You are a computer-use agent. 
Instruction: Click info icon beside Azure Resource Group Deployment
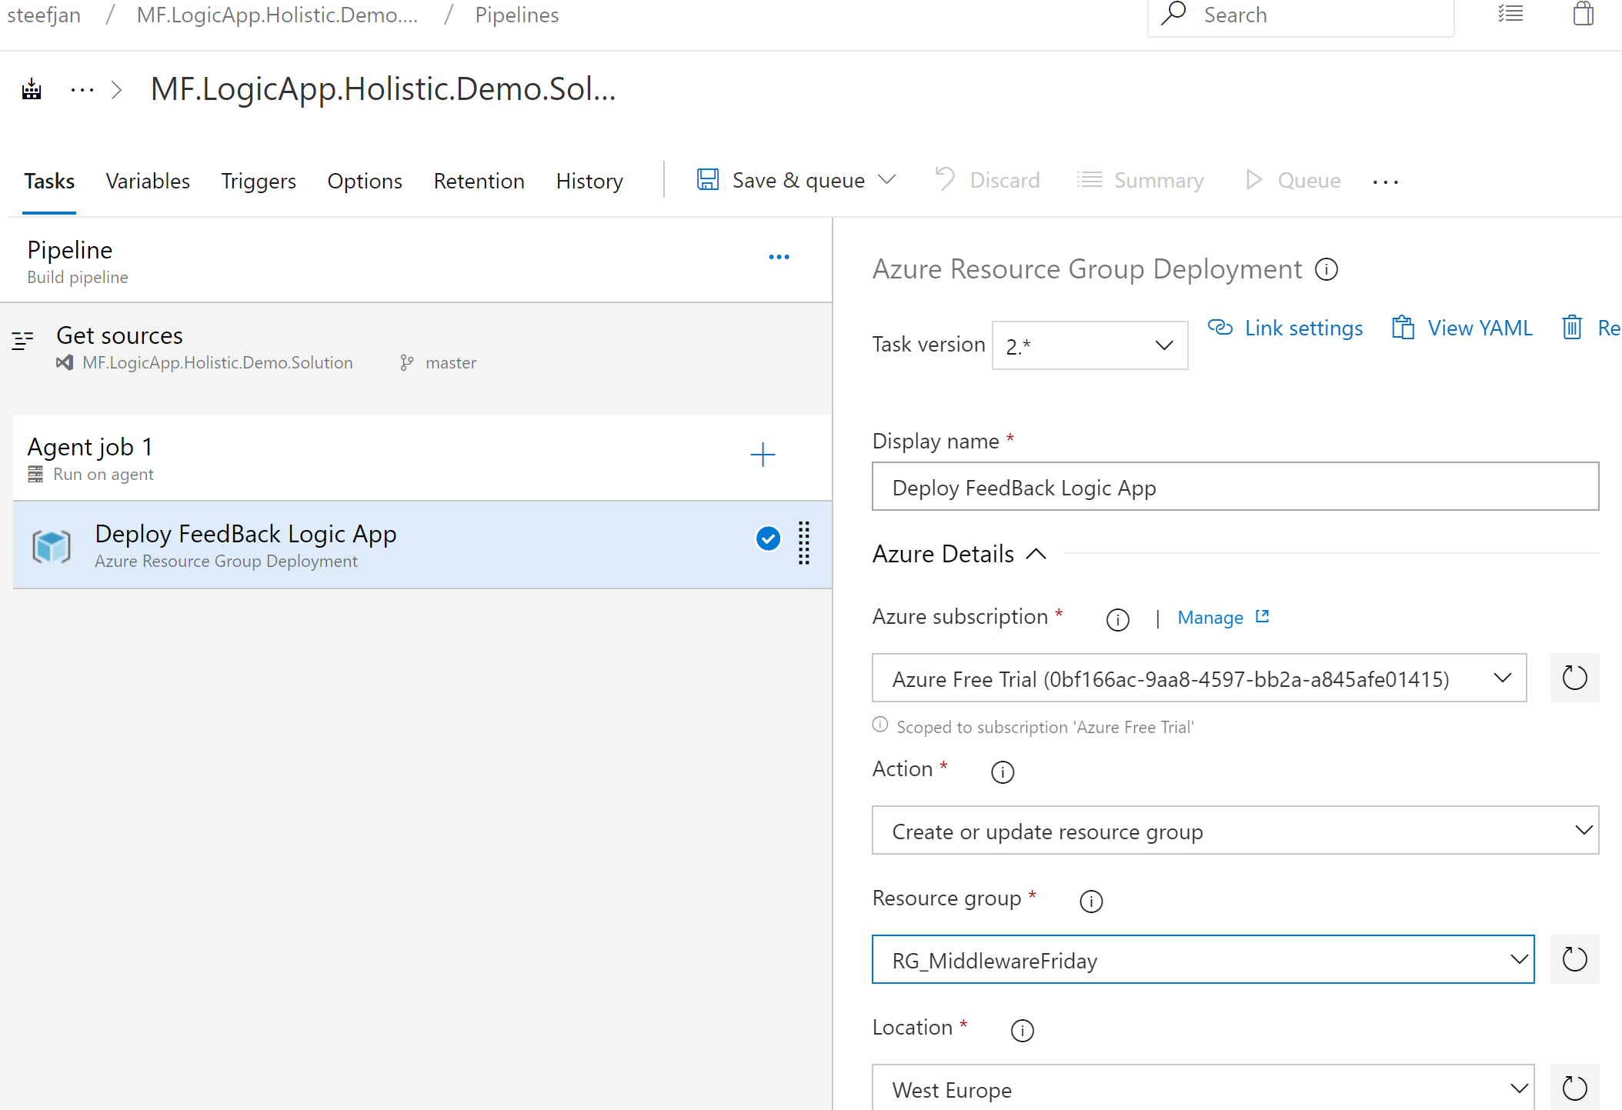(x=1327, y=269)
